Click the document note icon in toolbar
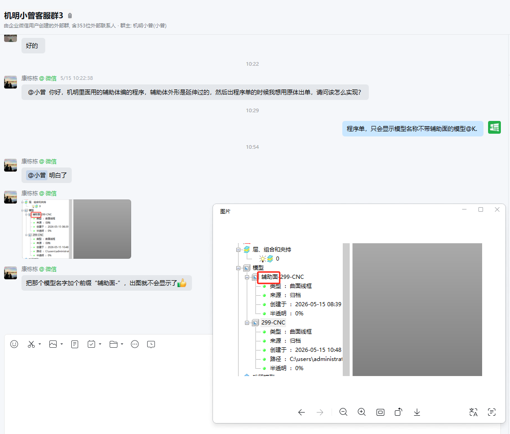Screen dimensions: 510x434 (75, 344)
